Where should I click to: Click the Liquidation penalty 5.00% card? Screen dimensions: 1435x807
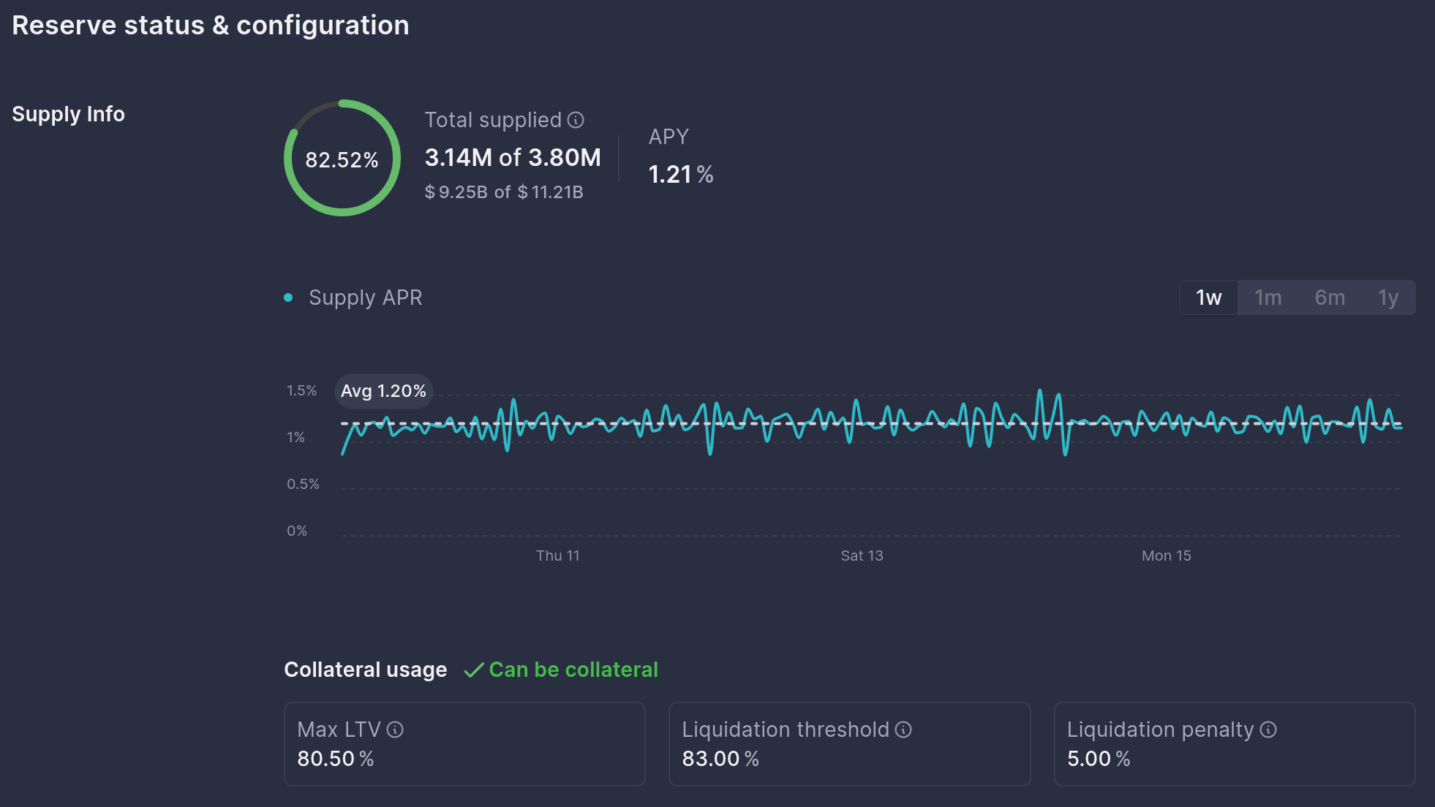pos(1234,744)
